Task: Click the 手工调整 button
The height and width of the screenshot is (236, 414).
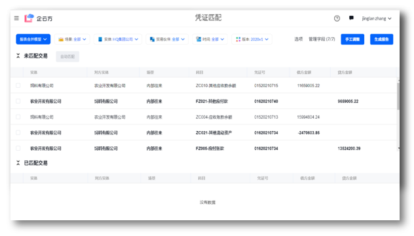Action: [x=352, y=39]
